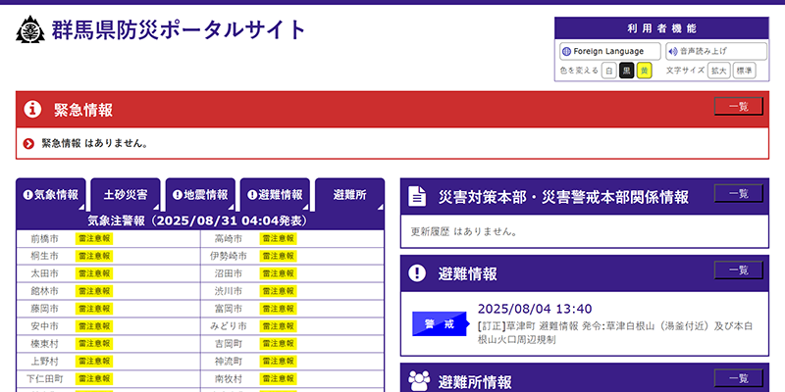Viewport: 785px width, 392px height.
Task: Click the 更新履歴 はありません message
Action: click(x=464, y=231)
